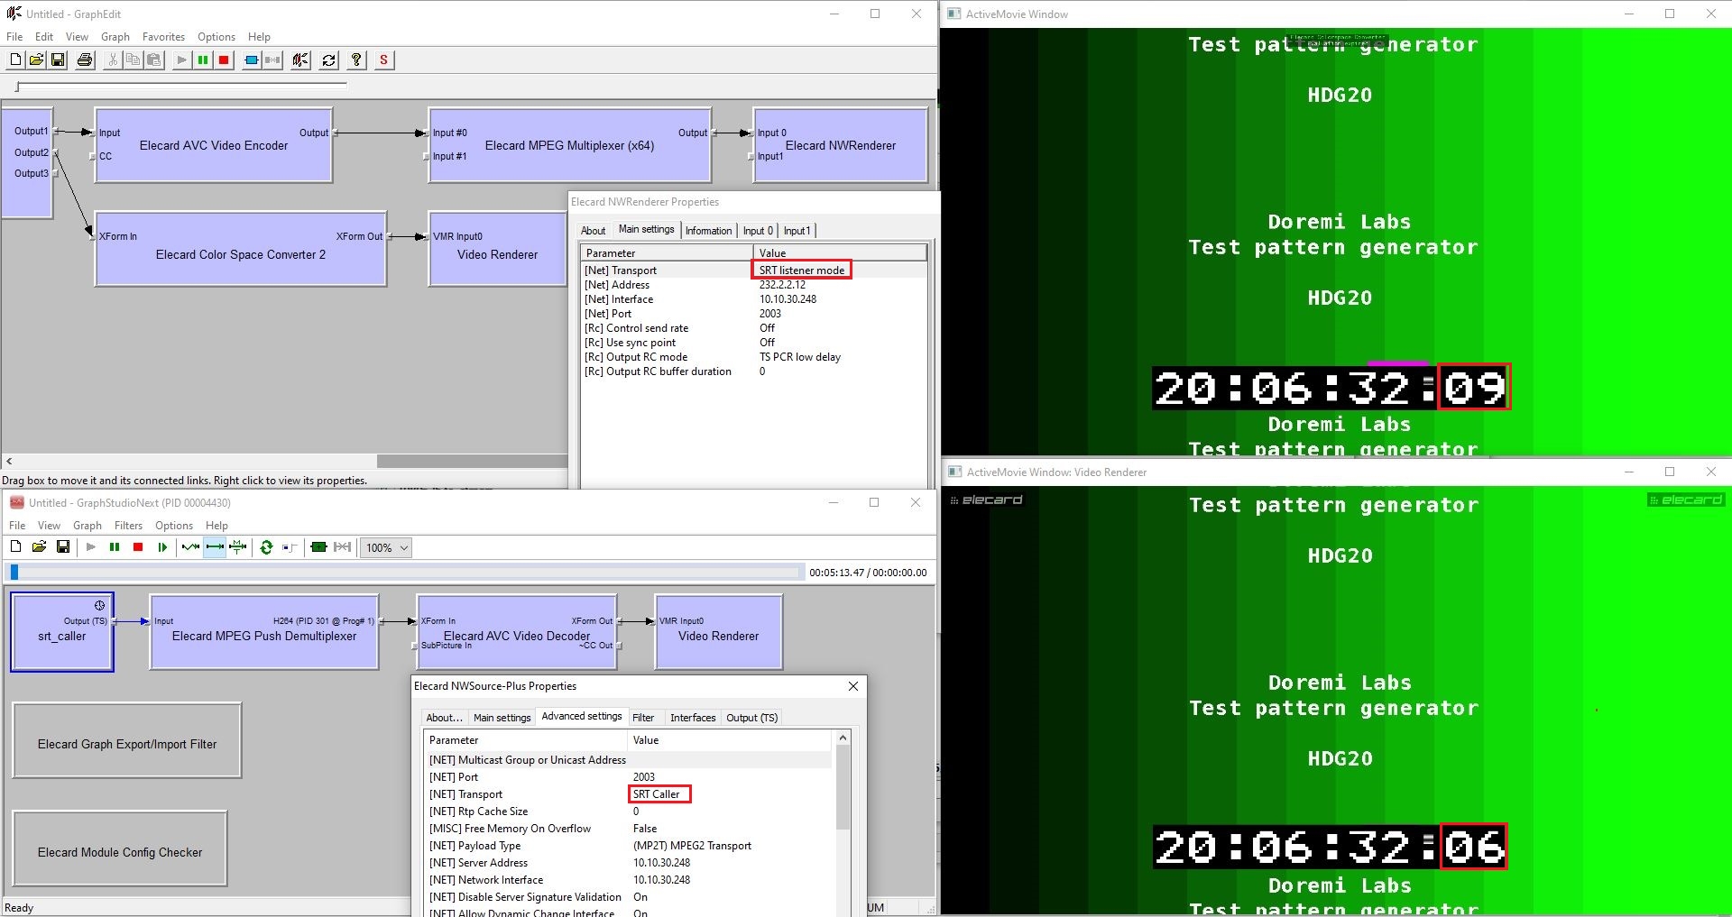
Task: Select the Elecard MPEG Multiplexer (x64) filter
Action: (569, 145)
